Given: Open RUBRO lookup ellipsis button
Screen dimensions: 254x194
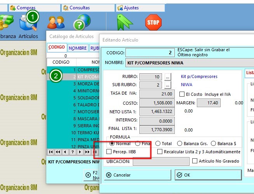Looking at the screenshot, I should point(168,77).
